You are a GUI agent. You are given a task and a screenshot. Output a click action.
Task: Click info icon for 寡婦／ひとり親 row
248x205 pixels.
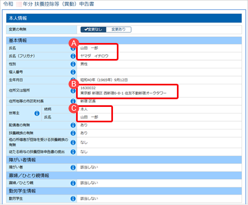pos(73,183)
